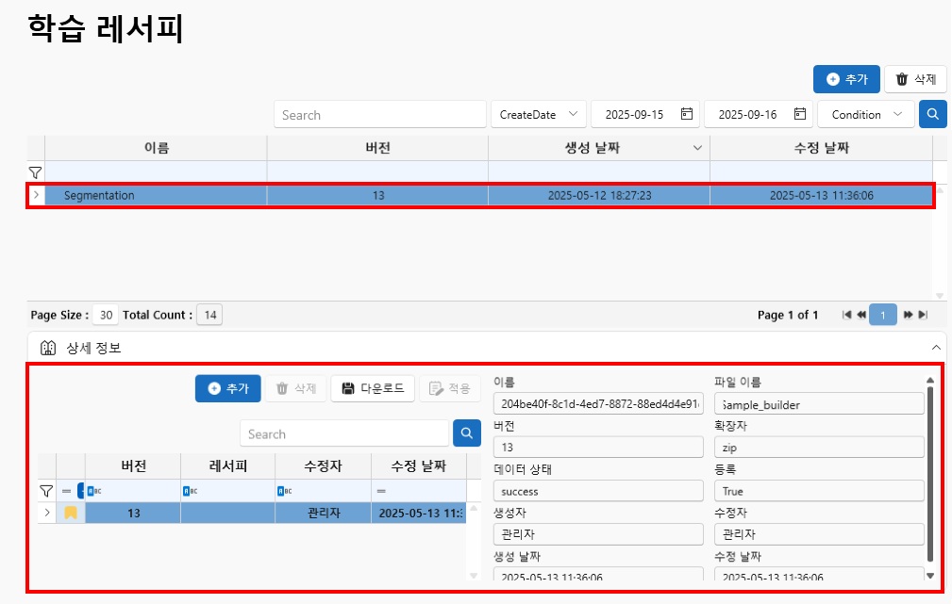The height and width of the screenshot is (604, 952).
Task: Sort by the 생성 날짜 column header
Action: [598, 148]
